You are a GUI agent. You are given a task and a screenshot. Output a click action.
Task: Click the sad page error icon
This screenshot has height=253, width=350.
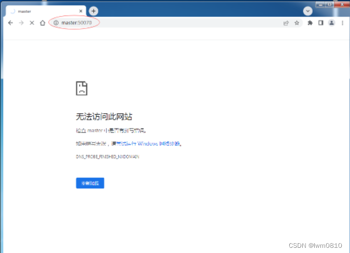click(82, 88)
